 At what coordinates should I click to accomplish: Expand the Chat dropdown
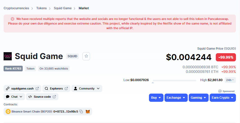tap(14, 97)
